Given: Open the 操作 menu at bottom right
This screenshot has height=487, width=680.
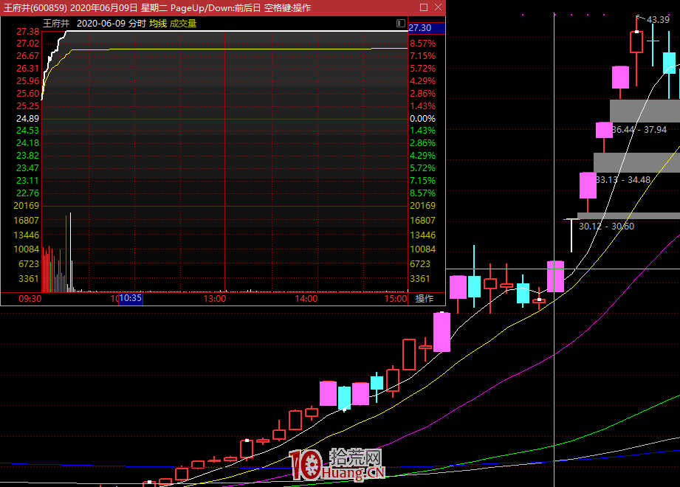Looking at the screenshot, I should click(425, 299).
